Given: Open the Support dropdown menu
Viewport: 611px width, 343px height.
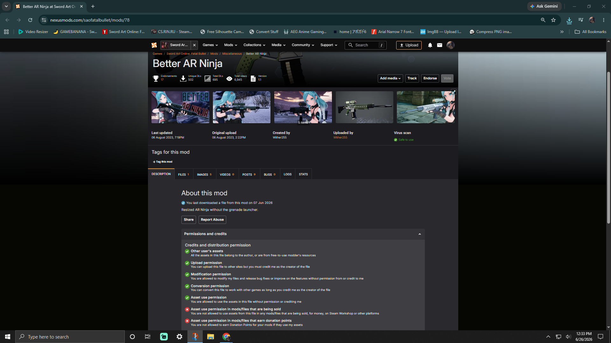Looking at the screenshot, I should coord(329,45).
